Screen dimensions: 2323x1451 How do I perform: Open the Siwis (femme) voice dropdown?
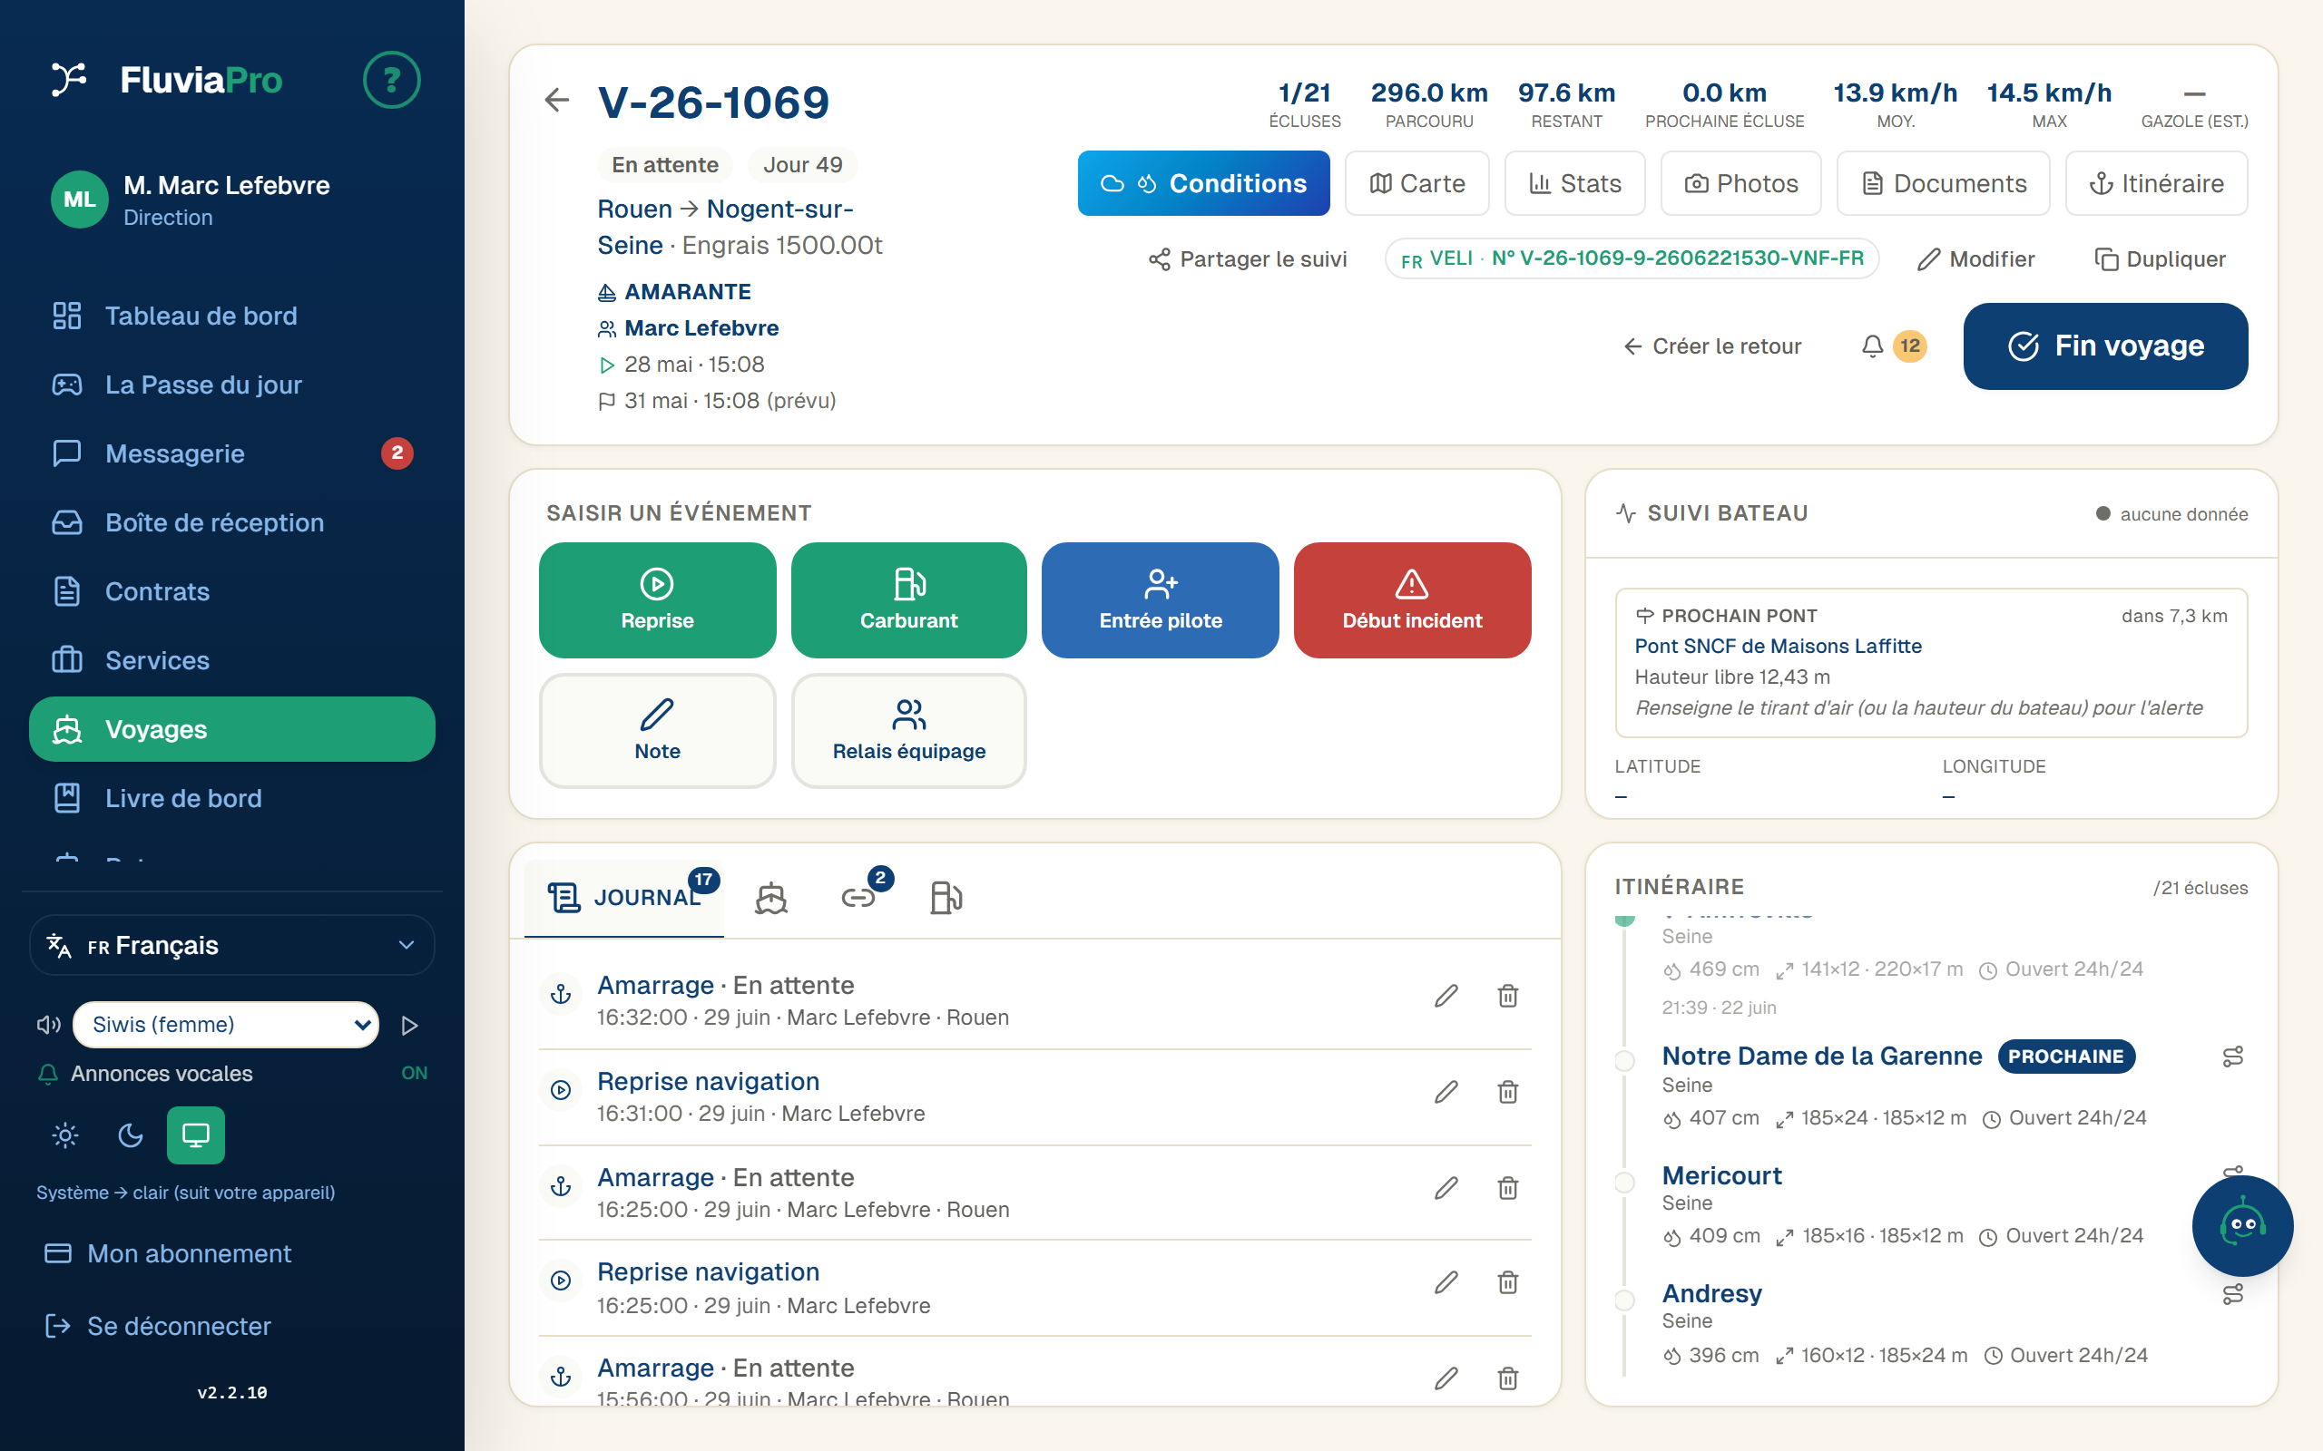[x=226, y=1025]
